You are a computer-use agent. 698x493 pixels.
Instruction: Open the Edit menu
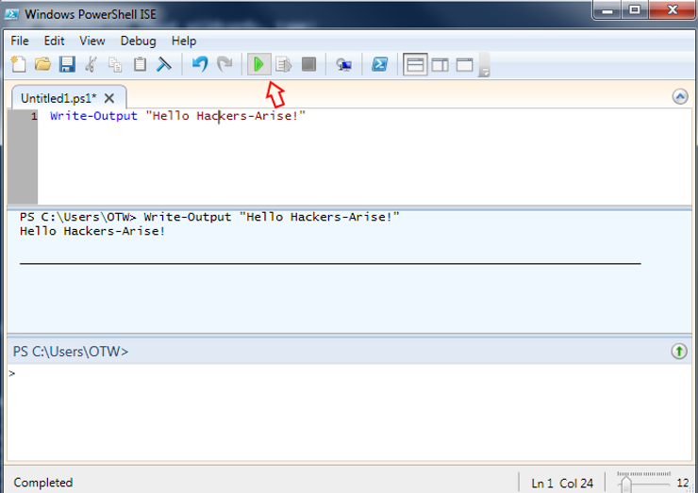pos(55,41)
